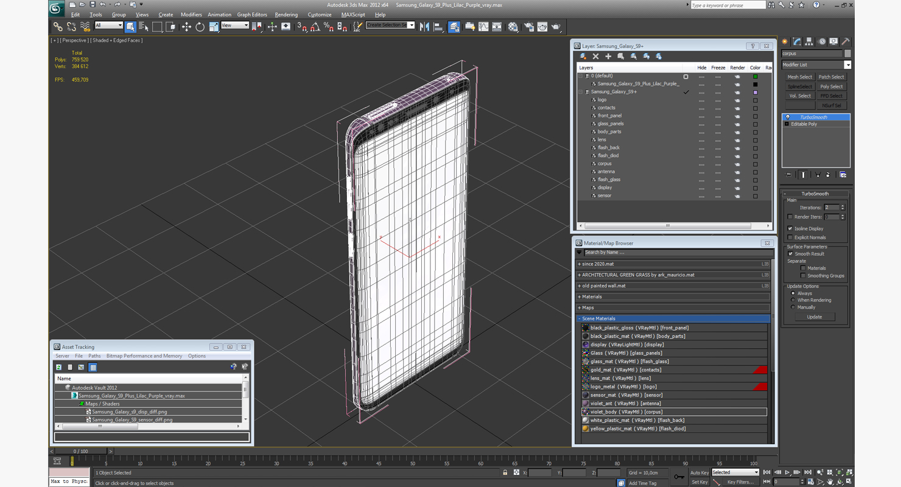The width and height of the screenshot is (901, 487).
Task: Select the Link tool in main toolbar
Action: click(58, 27)
